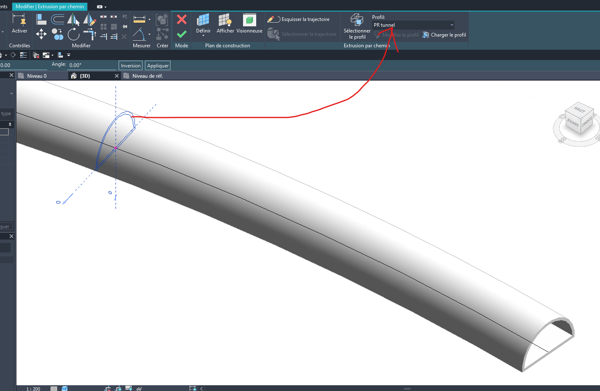The height and width of the screenshot is (391, 600).
Task: Click inside the Angle input field
Action: coord(92,65)
